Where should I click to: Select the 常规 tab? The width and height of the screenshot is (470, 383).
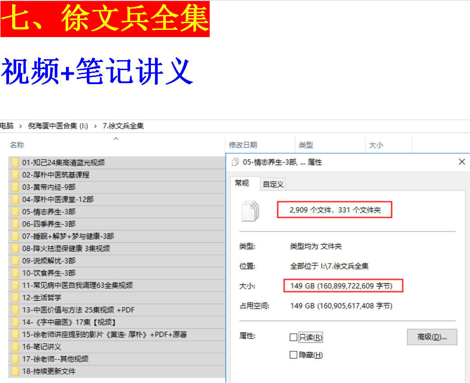pyautogui.click(x=242, y=183)
